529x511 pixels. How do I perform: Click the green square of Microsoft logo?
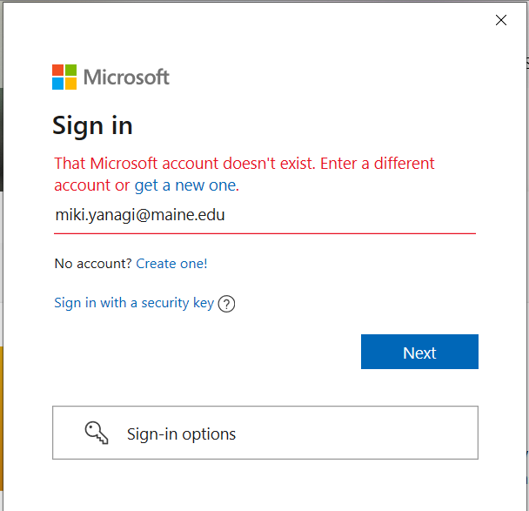(x=70, y=71)
